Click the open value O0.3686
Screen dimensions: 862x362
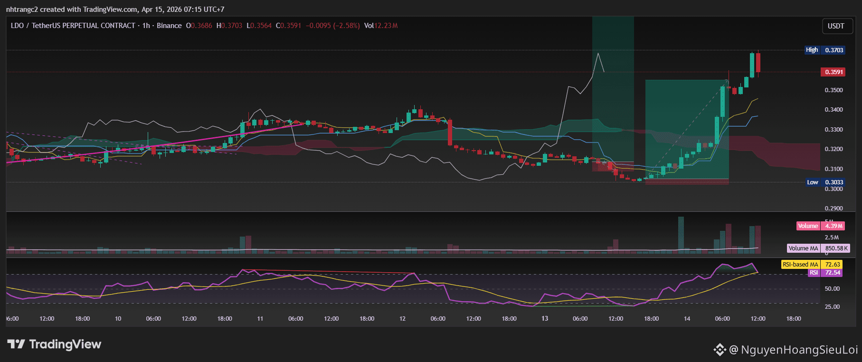pos(199,26)
